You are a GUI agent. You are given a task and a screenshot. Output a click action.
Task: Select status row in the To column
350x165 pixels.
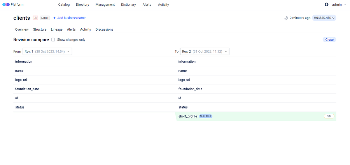pos(256,107)
